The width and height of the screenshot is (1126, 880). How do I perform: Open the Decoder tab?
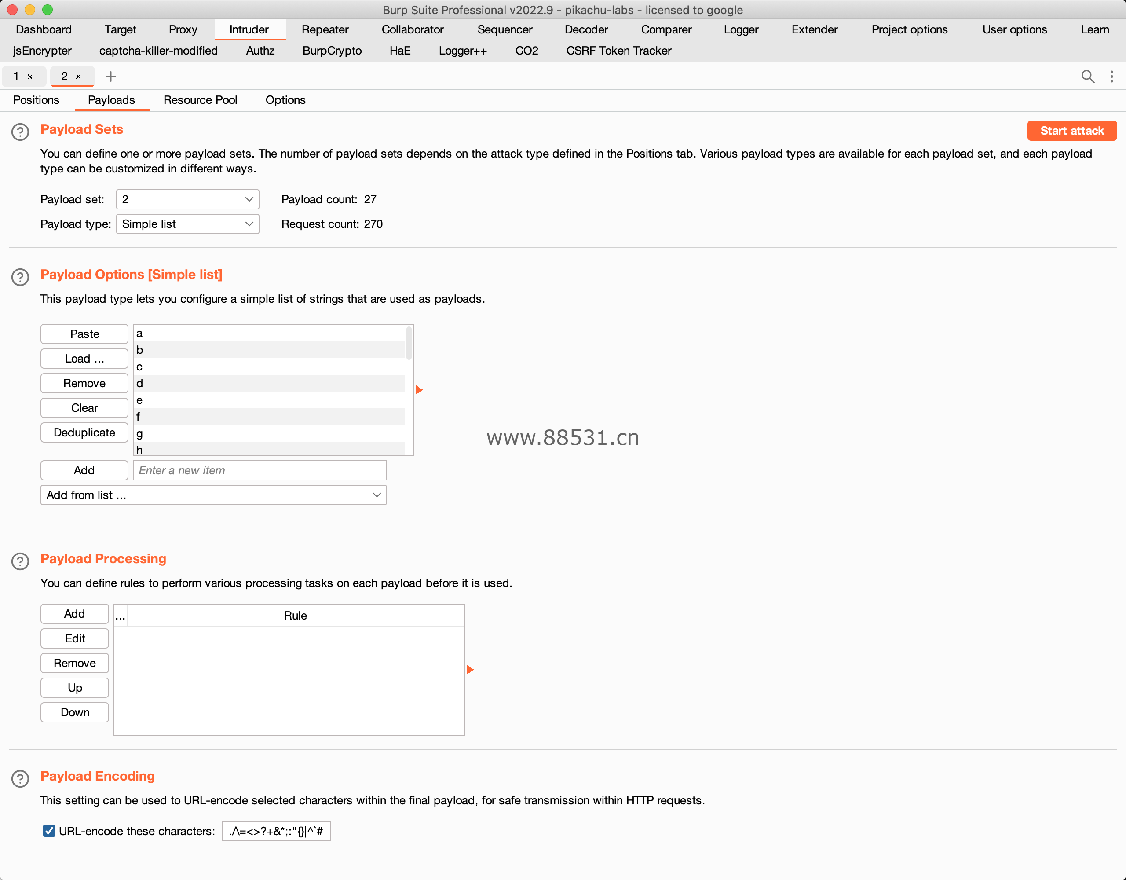pyautogui.click(x=586, y=29)
